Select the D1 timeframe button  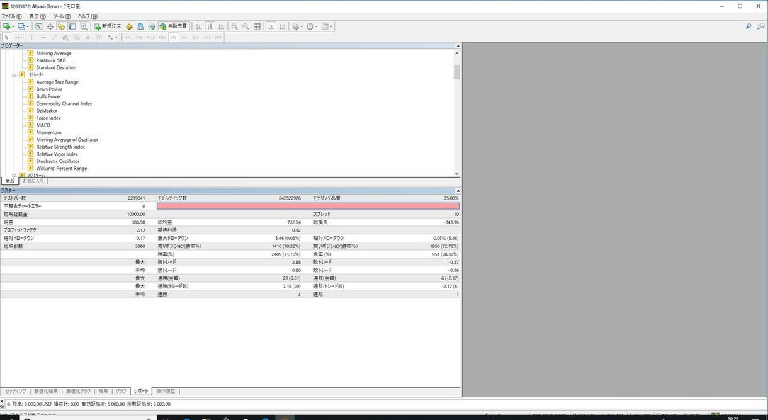[x=196, y=37]
